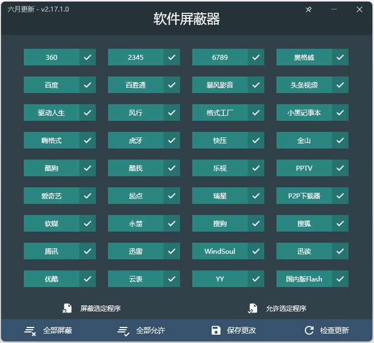
Task: Click the 全部屏蔽 list icon
Action: coord(30,331)
